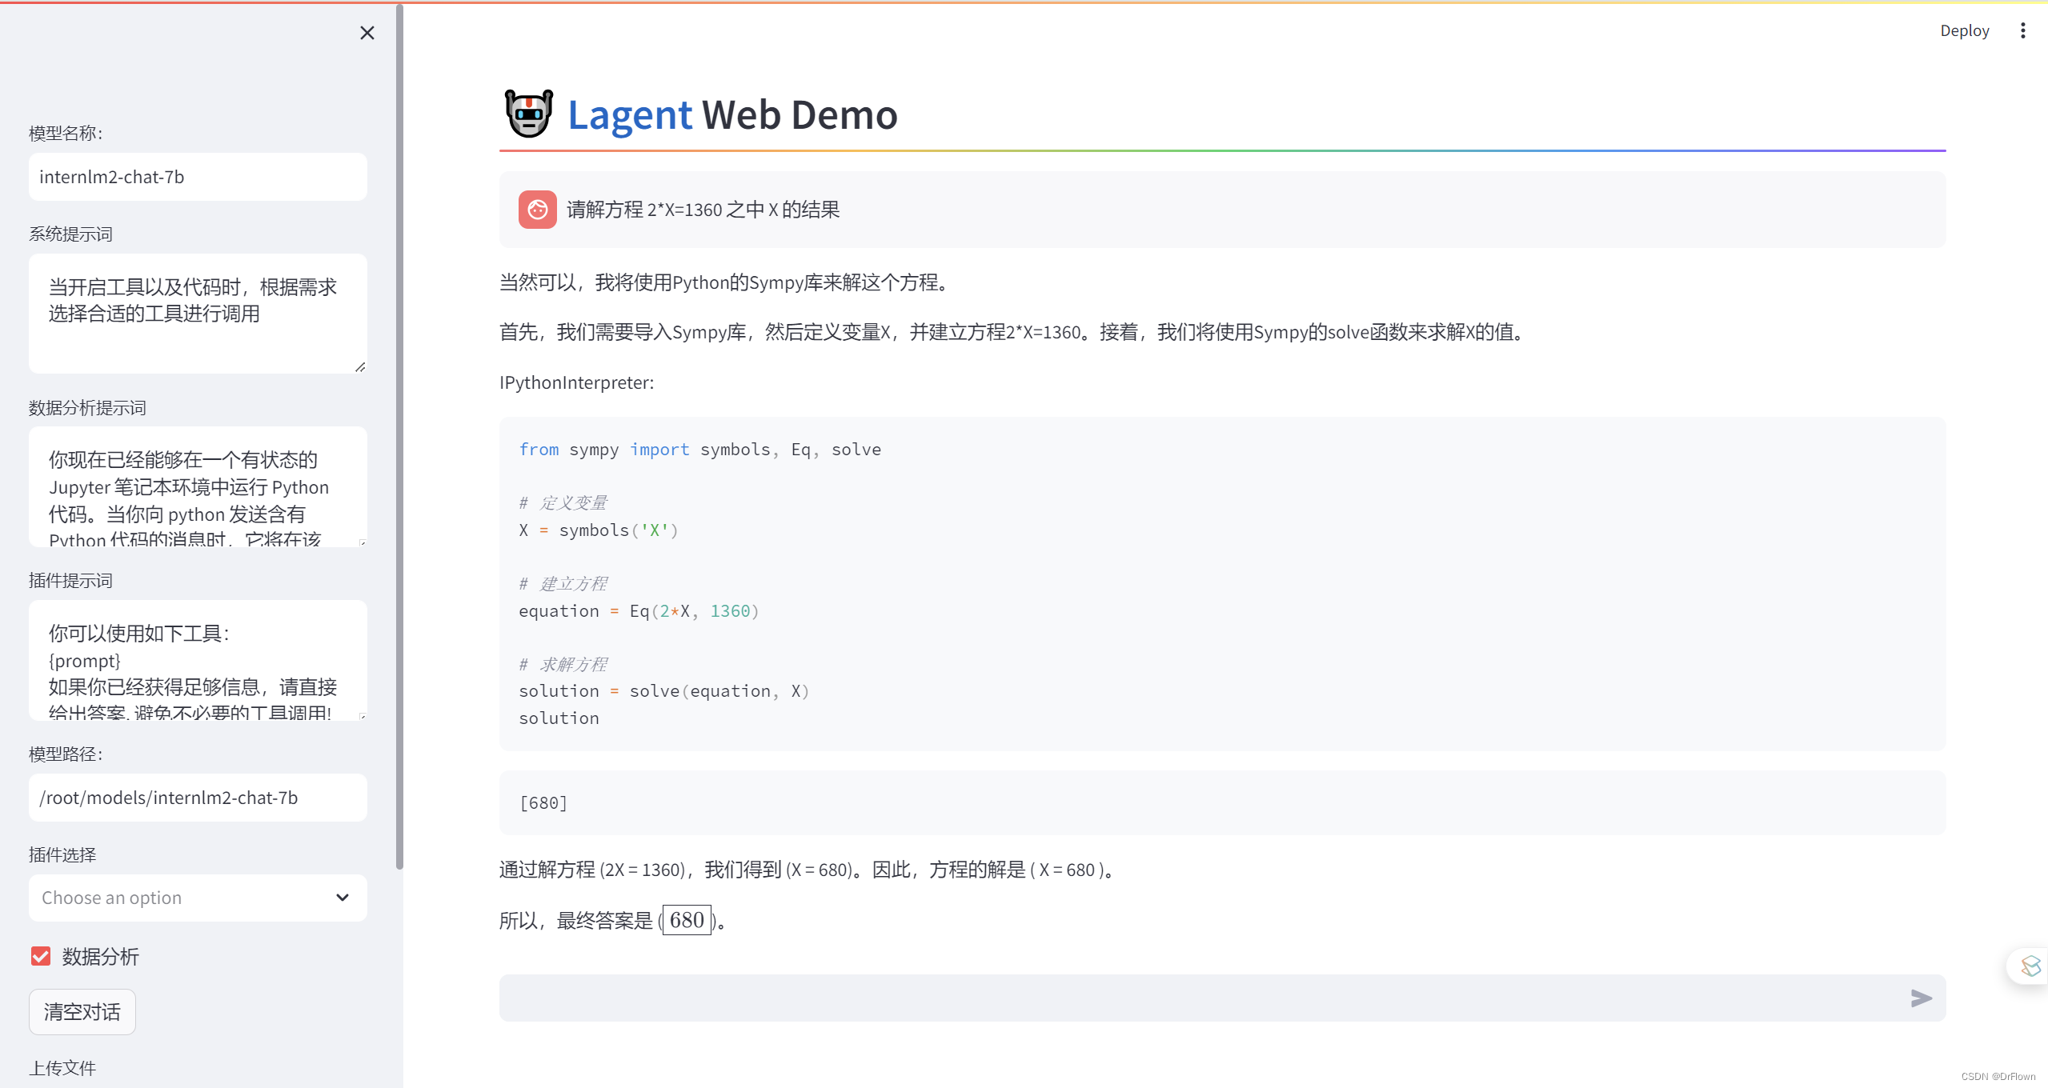Viewport: 2048px width, 1088px height.
Task: Open the floating assistant icon at right edge
Action: pos(2030,966)
